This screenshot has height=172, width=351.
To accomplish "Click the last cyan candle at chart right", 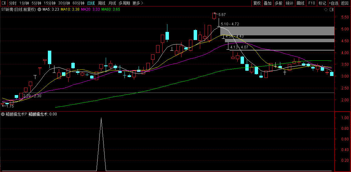I will [x=332, y=74].
